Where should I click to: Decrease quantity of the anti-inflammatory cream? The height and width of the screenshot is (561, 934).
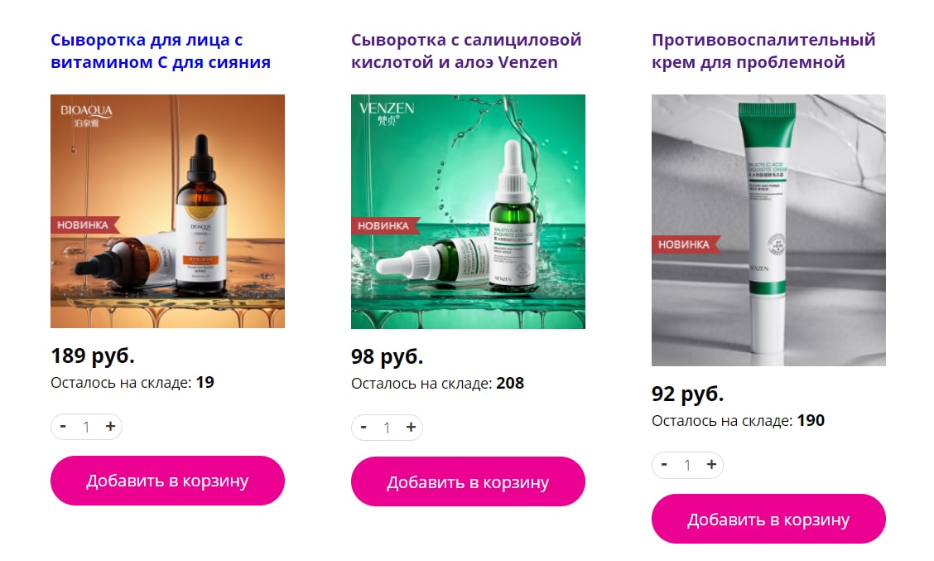[664, 464]
